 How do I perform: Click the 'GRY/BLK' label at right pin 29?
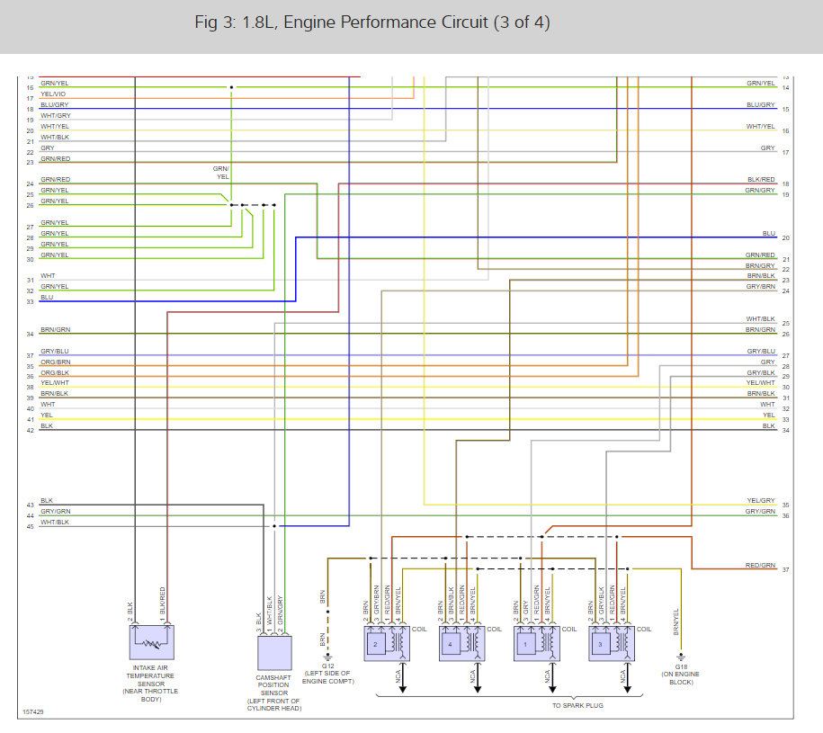761,372
